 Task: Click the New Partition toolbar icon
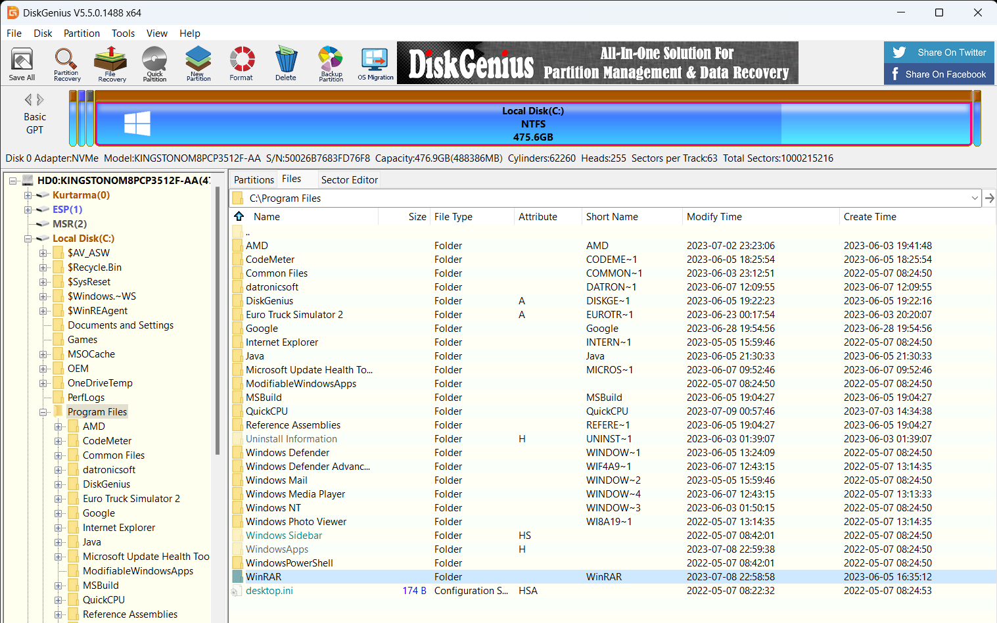(198, 63)
